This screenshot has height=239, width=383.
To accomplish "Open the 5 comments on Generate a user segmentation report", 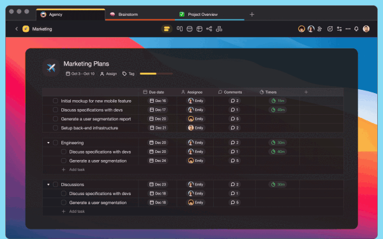I will pos(234,119).
